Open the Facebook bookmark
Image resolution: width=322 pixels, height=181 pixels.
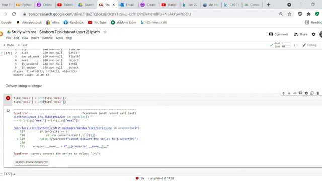tap(74, 22)
